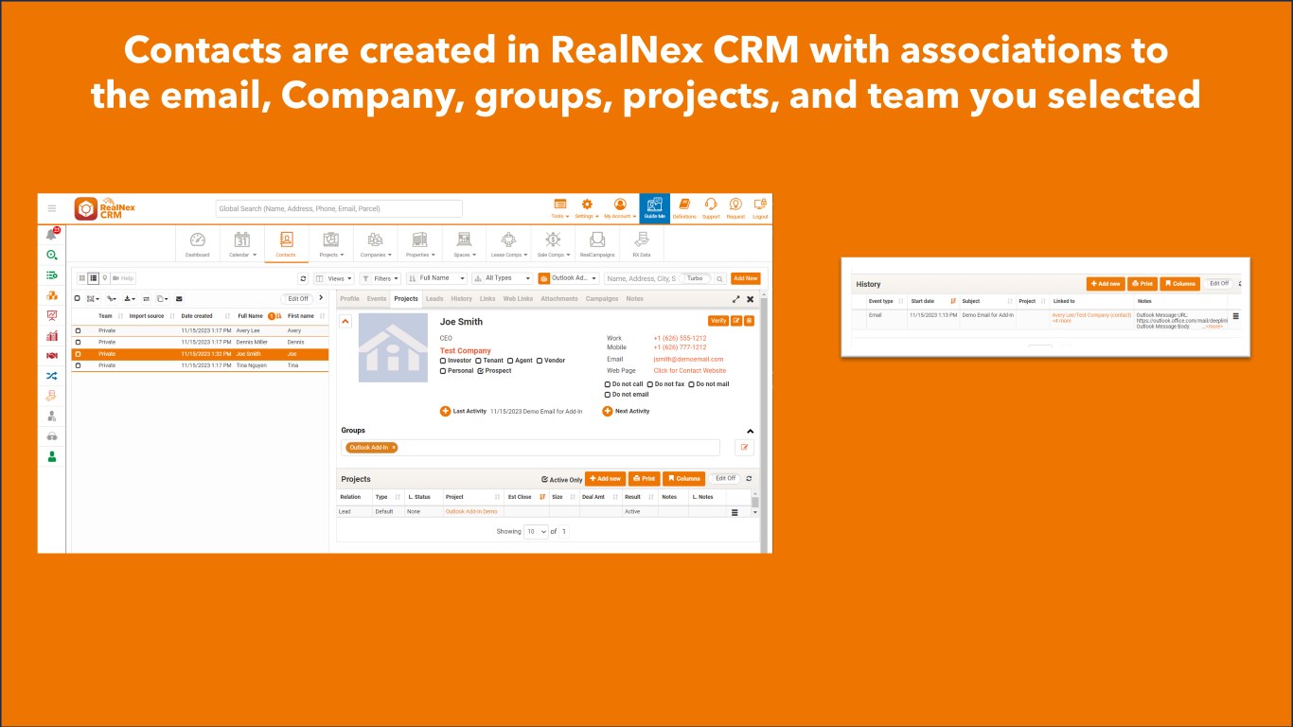
Task: Open row menu for Outlook Add-In Demo project
Action: click(735, 512)
